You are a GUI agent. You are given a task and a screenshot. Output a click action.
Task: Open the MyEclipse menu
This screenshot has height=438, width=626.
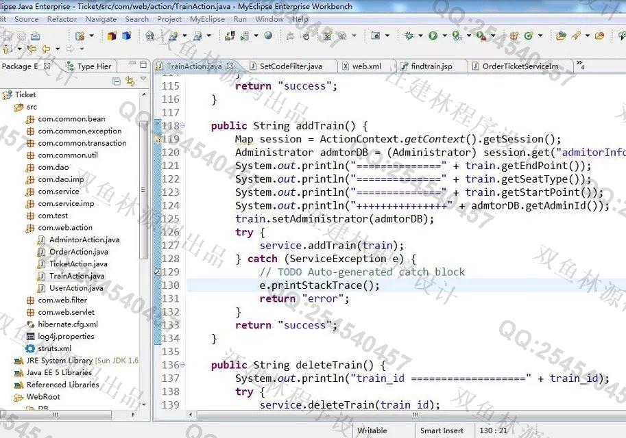[x=207, y=19]
